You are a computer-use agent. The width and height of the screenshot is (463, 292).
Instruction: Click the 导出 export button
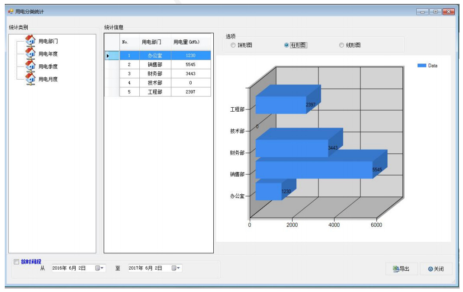[402, 269]
